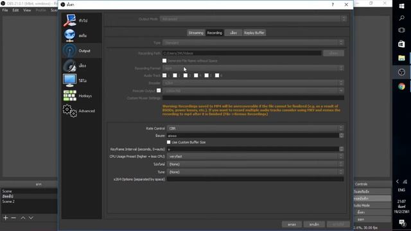Open the Edit menu in OBS window
The height and width of the screenshot is (231, 411).
click(15, 10)
